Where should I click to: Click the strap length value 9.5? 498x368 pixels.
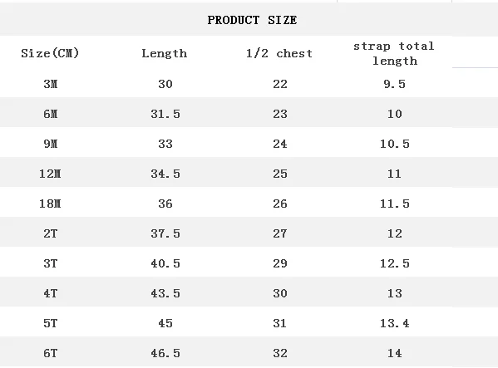394,84
